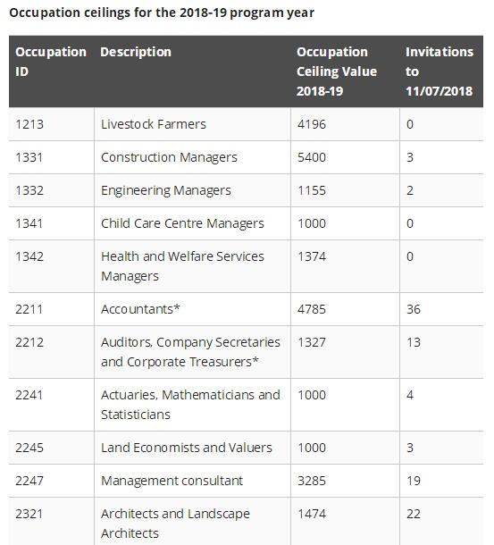The image size is (494, 545).
Task: Click ceiling value 5400 for Construction Managers
Action: tap(312, 157)
